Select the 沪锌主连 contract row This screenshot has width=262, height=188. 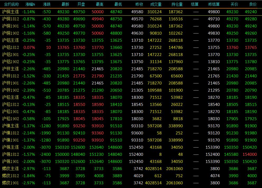click(x=131, y=69)
